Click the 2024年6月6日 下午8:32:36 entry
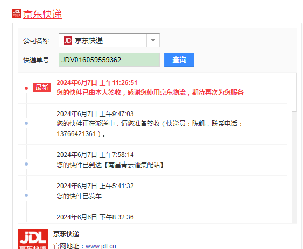The height and width of the screenshot is (249, 303). [95, 217]
